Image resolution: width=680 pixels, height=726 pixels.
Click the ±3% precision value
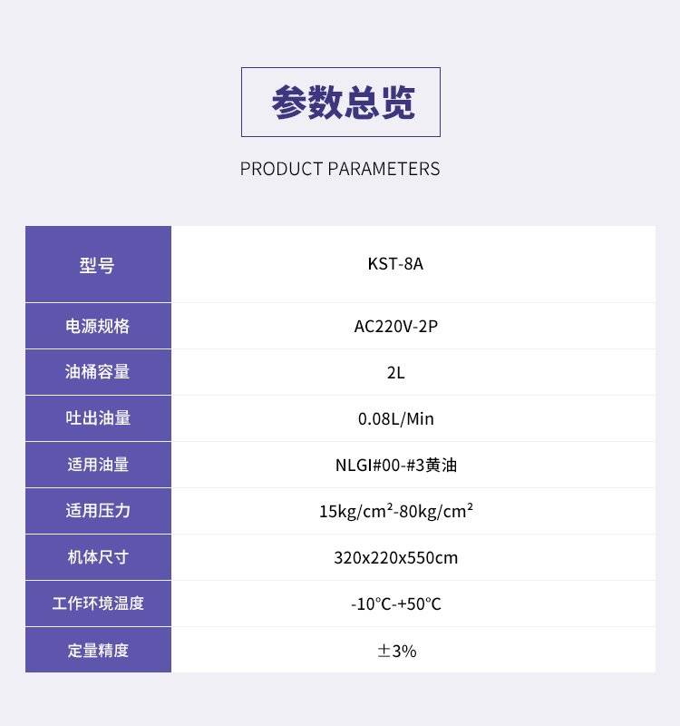coord(396,650)
